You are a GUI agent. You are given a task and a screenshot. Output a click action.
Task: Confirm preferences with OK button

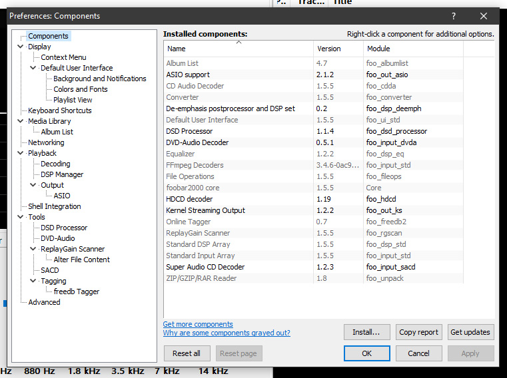tap(366, 353)
